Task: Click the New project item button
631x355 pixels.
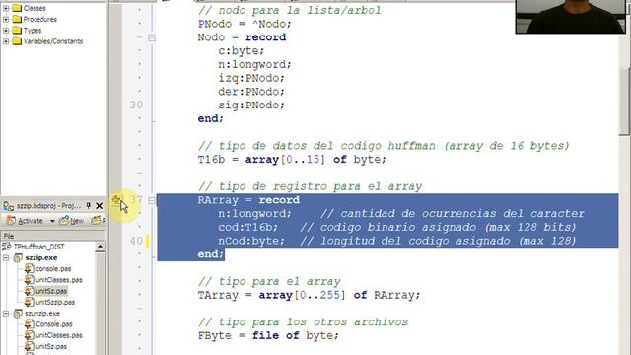Action: click(x=72, y=221)
